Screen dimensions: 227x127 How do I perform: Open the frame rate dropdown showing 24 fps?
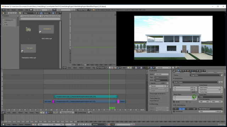[x=211, y=97]
